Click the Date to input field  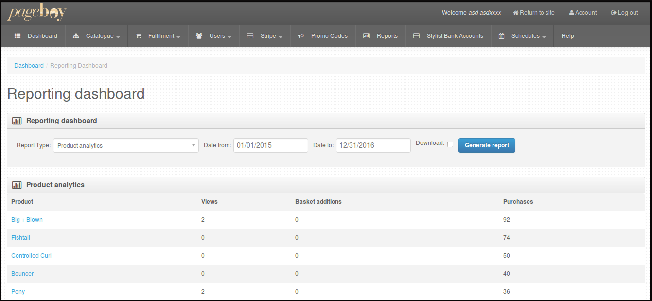tap(373, 145)
